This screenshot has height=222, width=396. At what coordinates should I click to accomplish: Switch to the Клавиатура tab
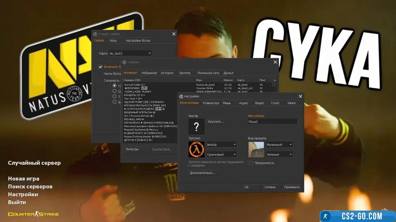(x=211, y=103)
